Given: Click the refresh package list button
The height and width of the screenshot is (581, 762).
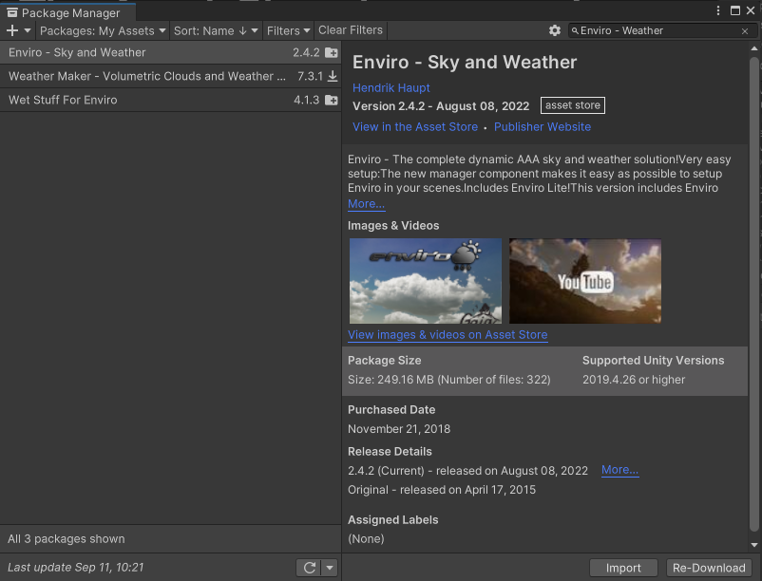Looking at the screenshot, I should [x=309, y=568].
